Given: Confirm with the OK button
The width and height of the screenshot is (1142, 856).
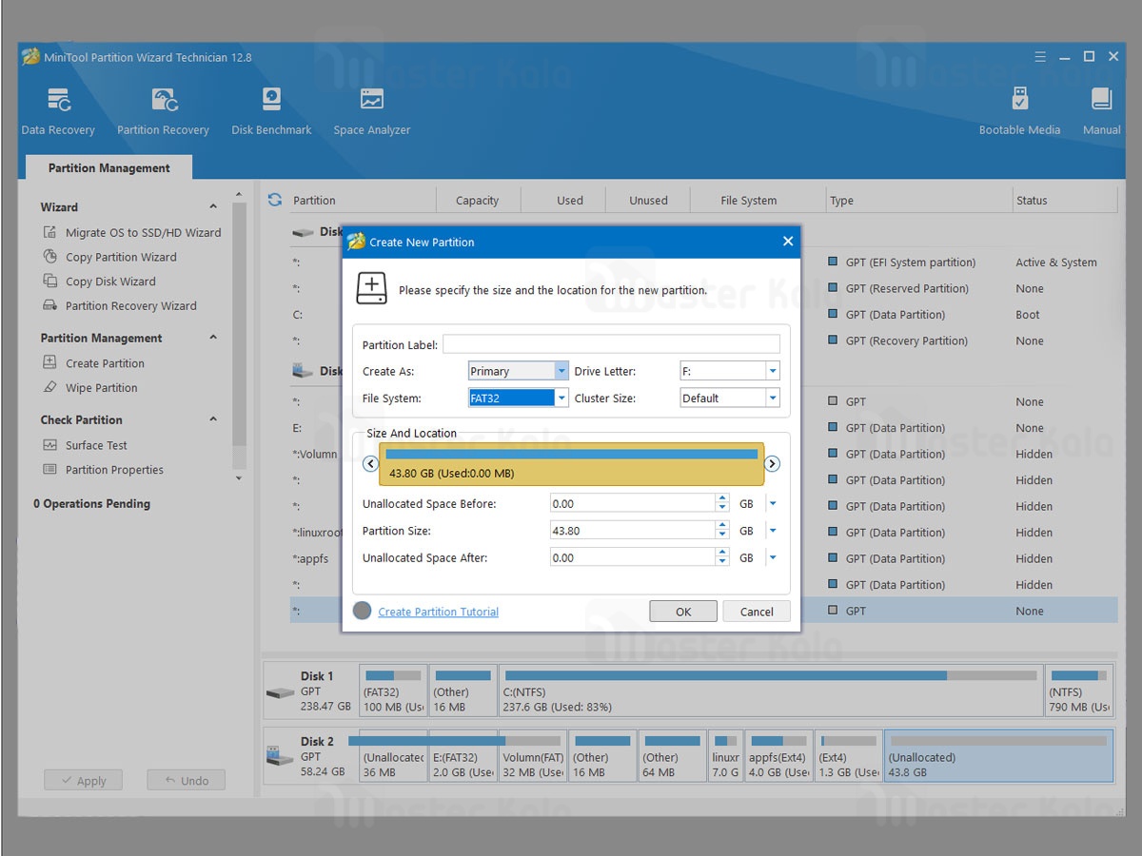Looking at the screenshot, I should [683, 612].
